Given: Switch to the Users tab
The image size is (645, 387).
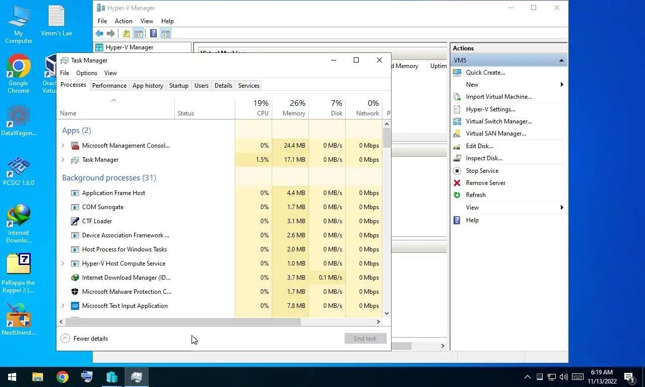Looking at the screenshot, I should (x=202, y=86).
